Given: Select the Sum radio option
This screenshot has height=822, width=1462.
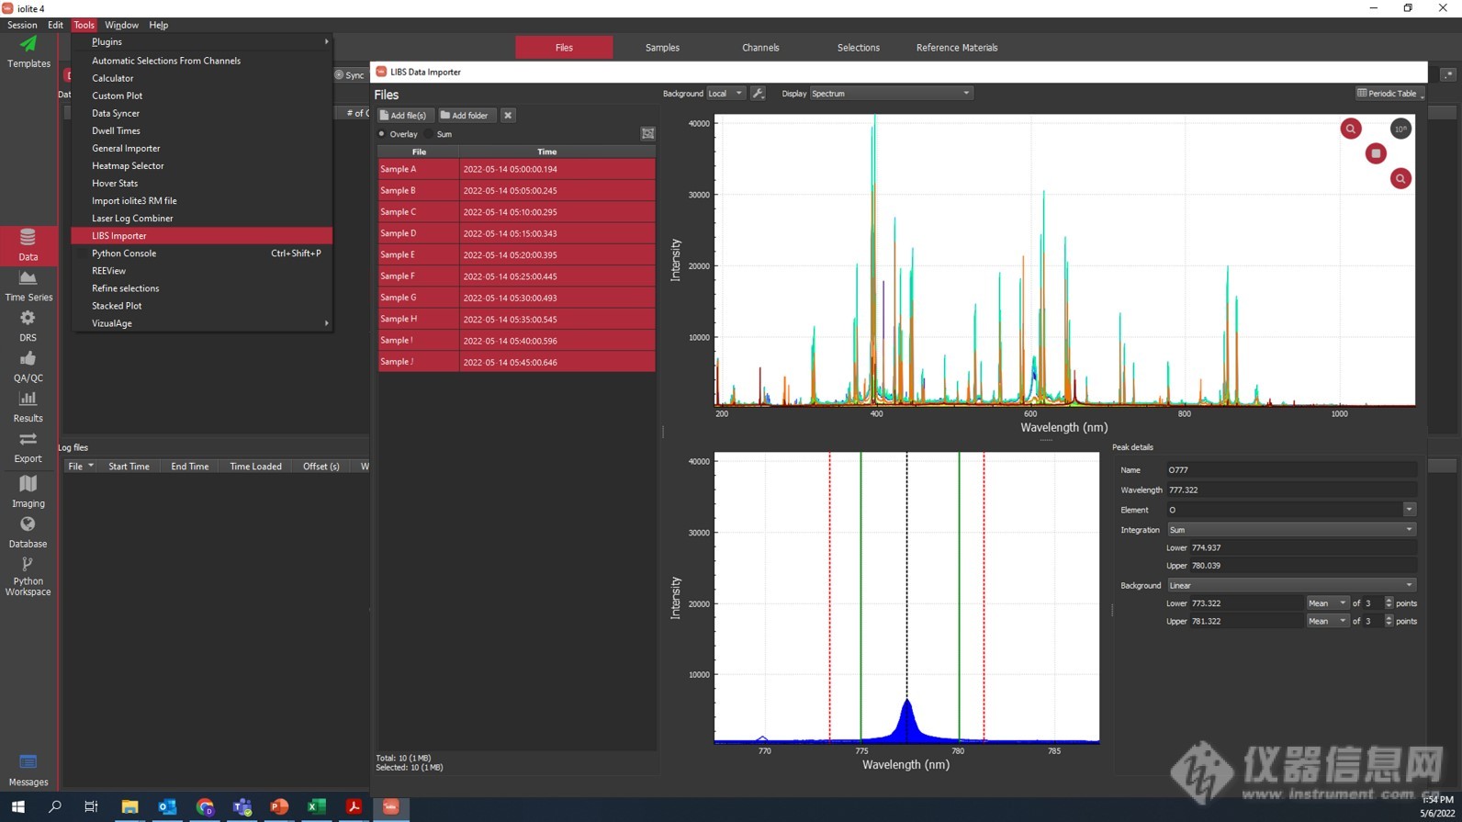Looking at the screenshot, I should click(439, 134).
